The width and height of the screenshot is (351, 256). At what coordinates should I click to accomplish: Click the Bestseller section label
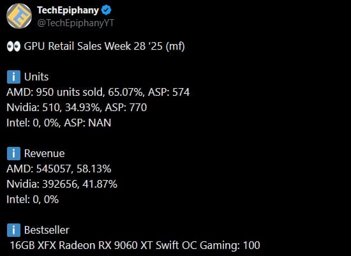click(47, 230)
